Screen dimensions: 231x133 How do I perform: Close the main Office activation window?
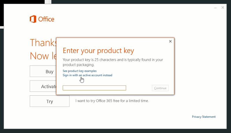[x=223, y=8]
